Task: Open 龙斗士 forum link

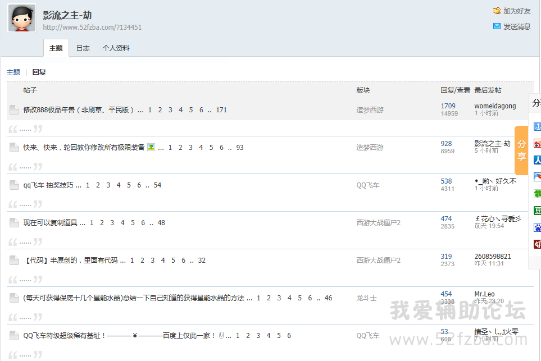Action: point(366,298)
